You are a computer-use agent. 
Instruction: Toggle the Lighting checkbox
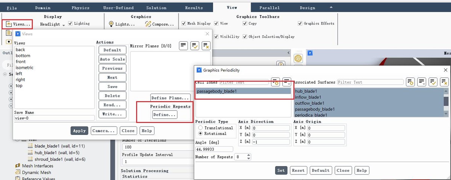click(x=70, y=23)
